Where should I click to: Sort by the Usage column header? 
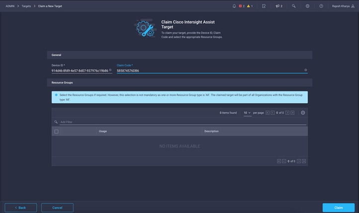click(103, 131)
